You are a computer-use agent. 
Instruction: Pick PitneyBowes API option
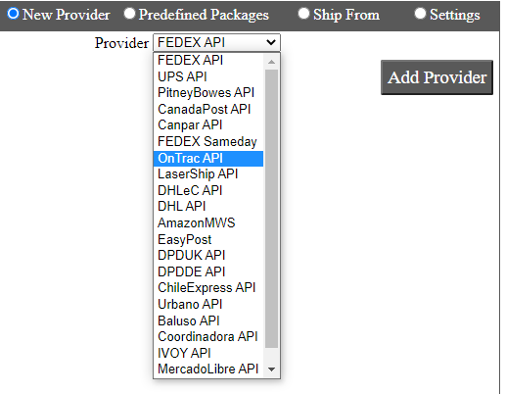pos(208,93)
